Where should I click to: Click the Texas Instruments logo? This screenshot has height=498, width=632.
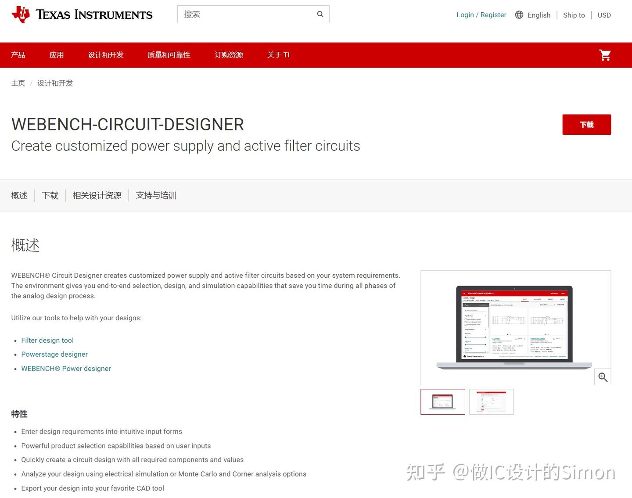(x=82, y=14)
